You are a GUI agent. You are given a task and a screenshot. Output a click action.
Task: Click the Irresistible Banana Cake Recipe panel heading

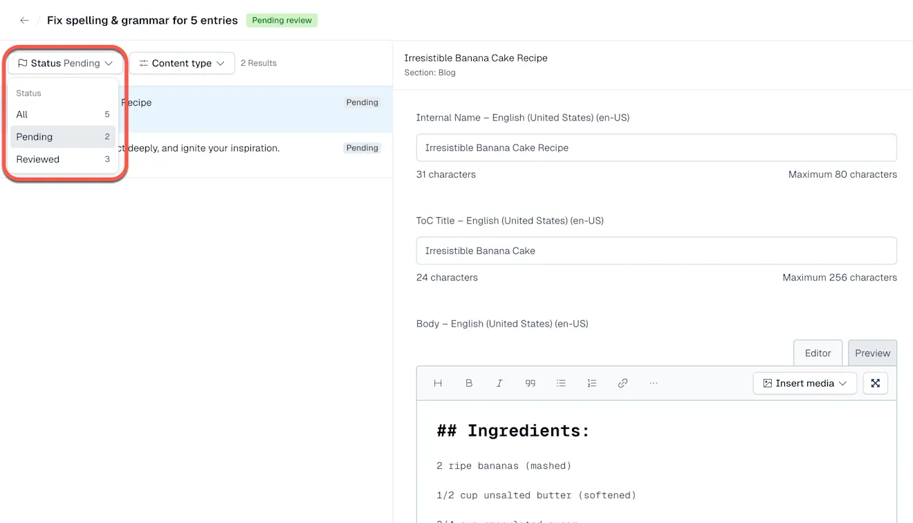click(476, 58)
